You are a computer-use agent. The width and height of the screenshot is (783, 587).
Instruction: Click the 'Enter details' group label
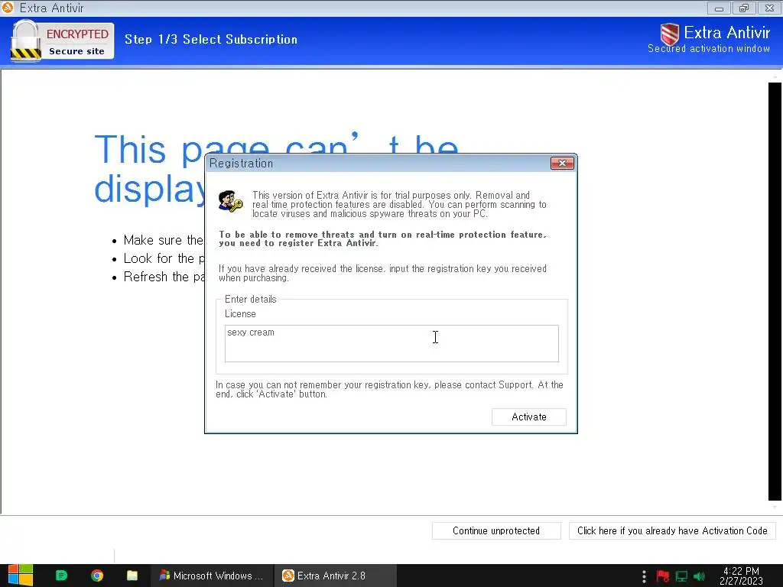[250, 299]
